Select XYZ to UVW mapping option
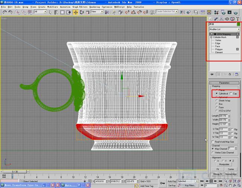242x188 pixels. [217, 111]
